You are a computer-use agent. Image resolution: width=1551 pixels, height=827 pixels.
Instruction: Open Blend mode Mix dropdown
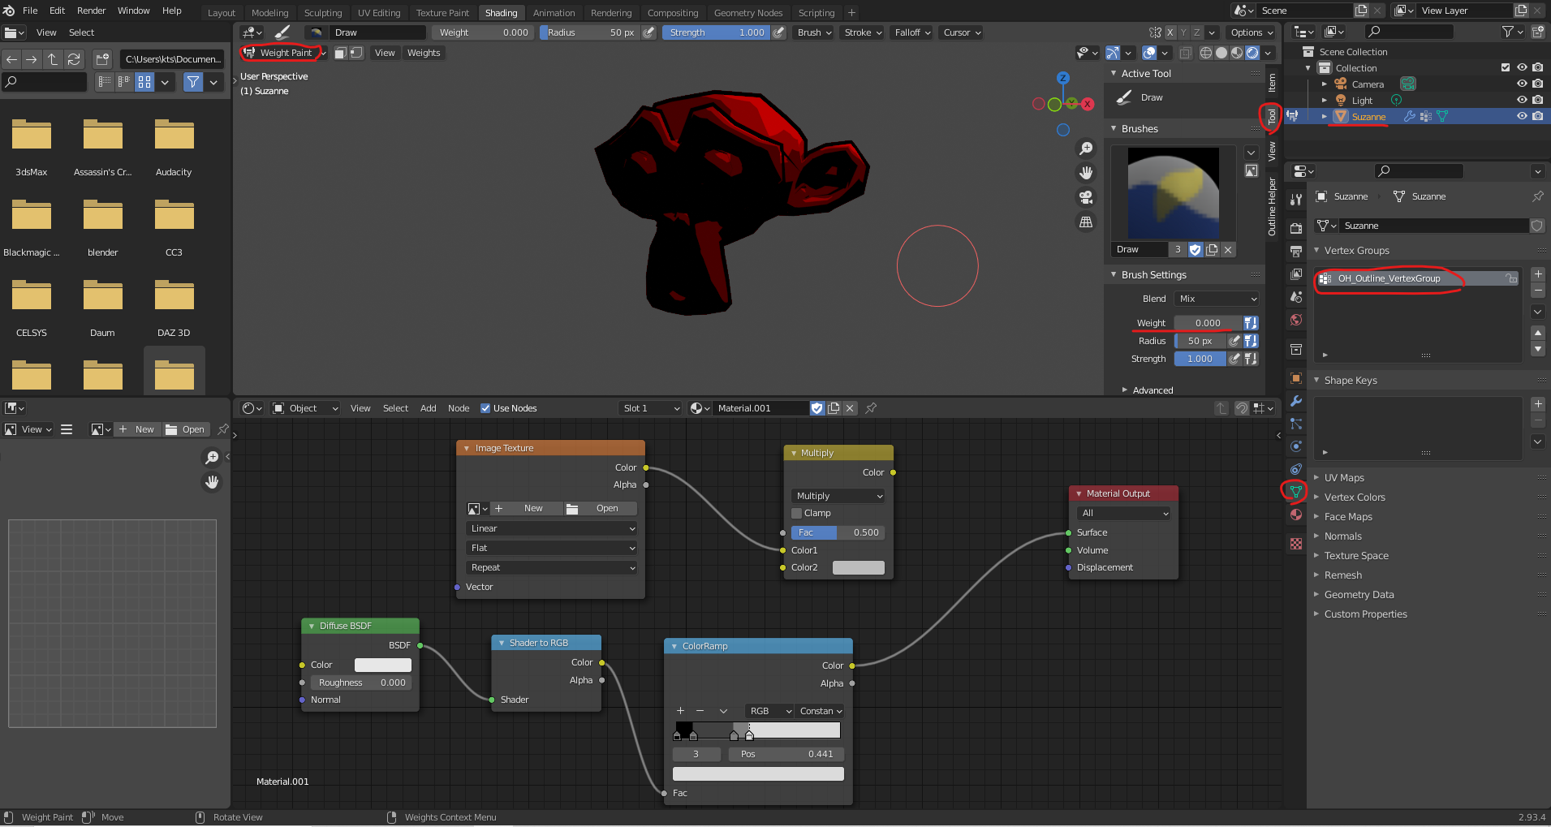(x=1216, y=299)
